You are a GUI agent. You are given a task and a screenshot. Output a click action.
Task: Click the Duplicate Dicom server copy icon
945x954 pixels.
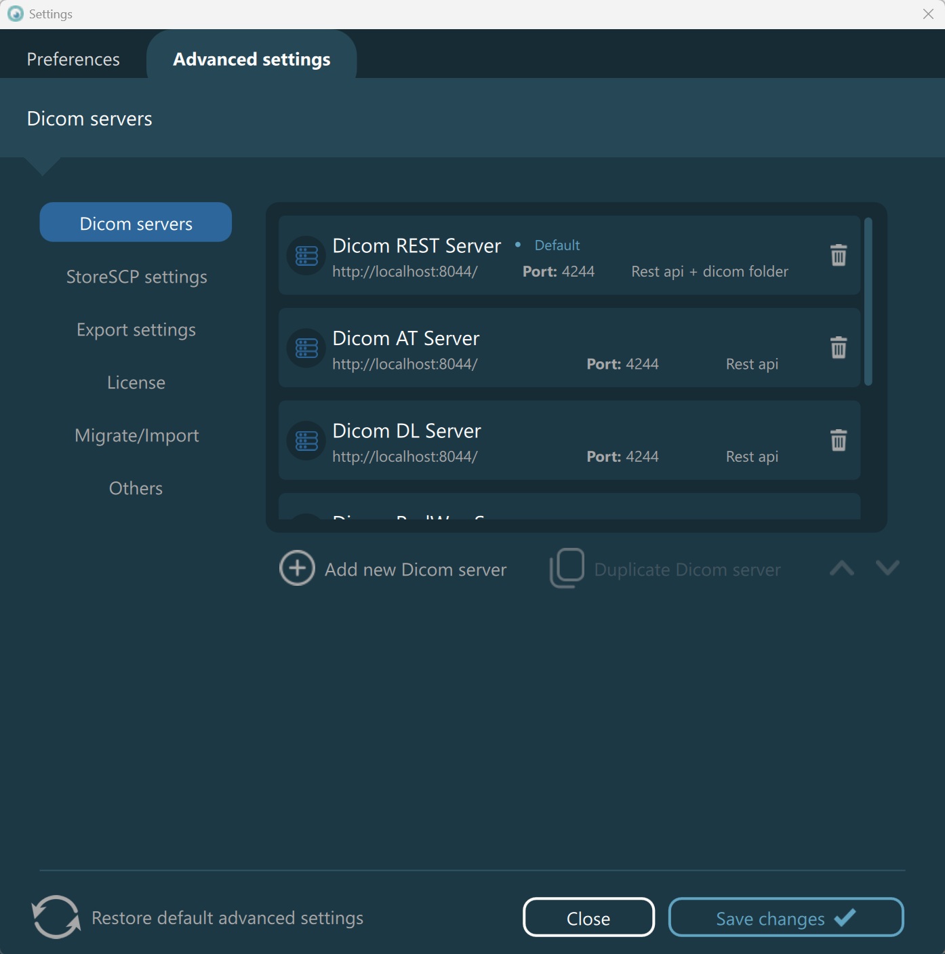click(x=567, y=568)
